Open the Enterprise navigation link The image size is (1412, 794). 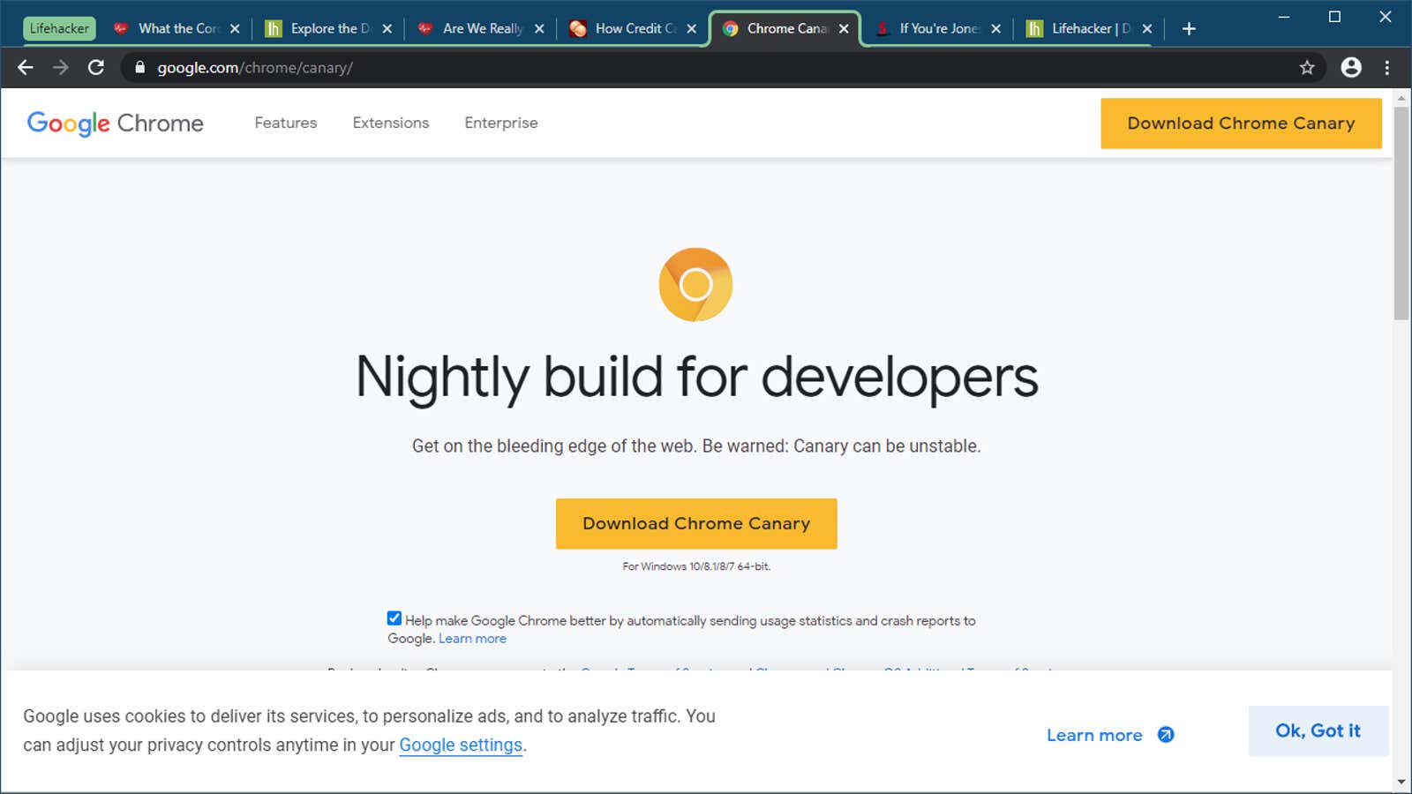point(501,123)
